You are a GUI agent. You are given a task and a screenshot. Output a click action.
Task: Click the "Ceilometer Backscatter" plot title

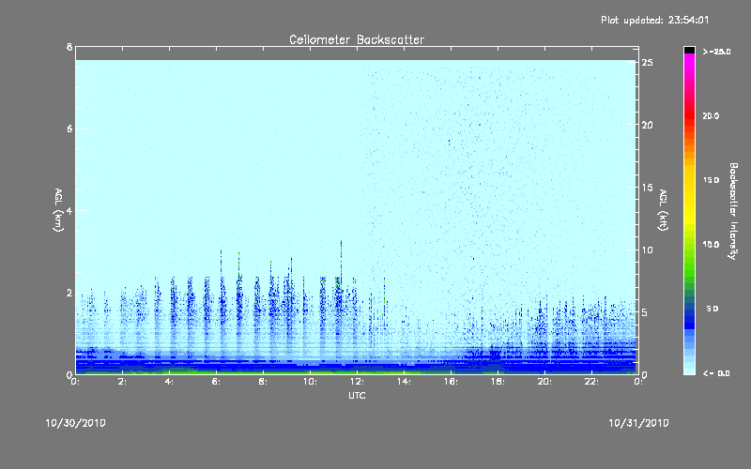[357, 39]
